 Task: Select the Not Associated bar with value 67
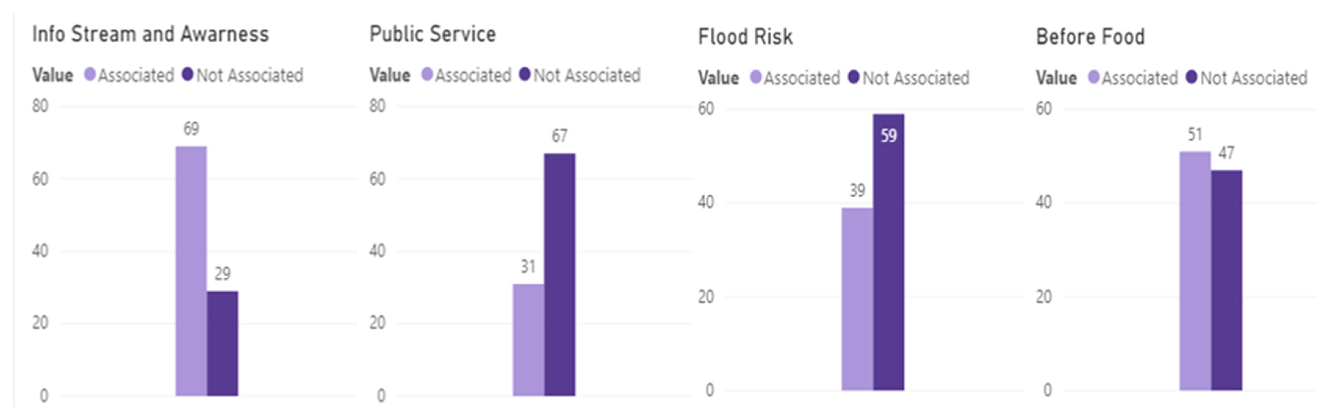[x=559, y=274]
